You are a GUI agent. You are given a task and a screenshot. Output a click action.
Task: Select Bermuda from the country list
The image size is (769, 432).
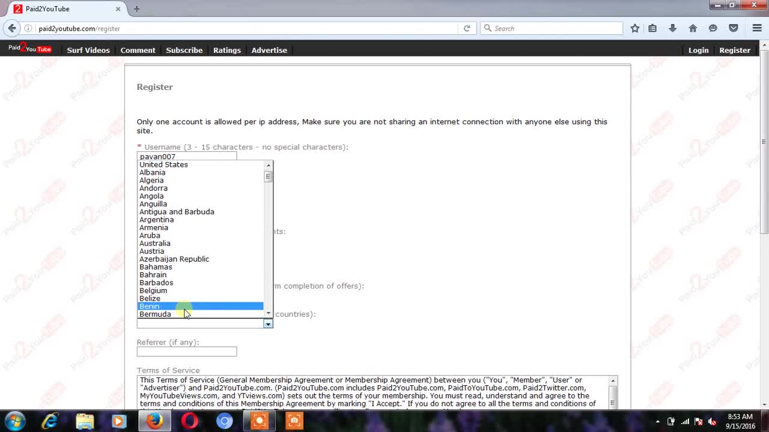coord(201,314)
